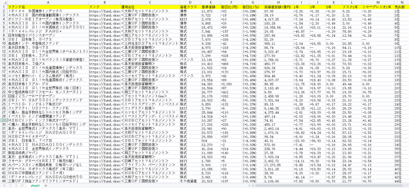Select row 44 header
Image resolution: width=409 pixels, height=188 pixels.
tap(4, 181)
